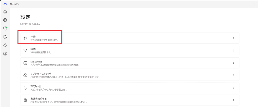This screenshot has width=258, height=107.
Task: Open the Dark Web Monitor target icon
Action: (x=5, y=53)
